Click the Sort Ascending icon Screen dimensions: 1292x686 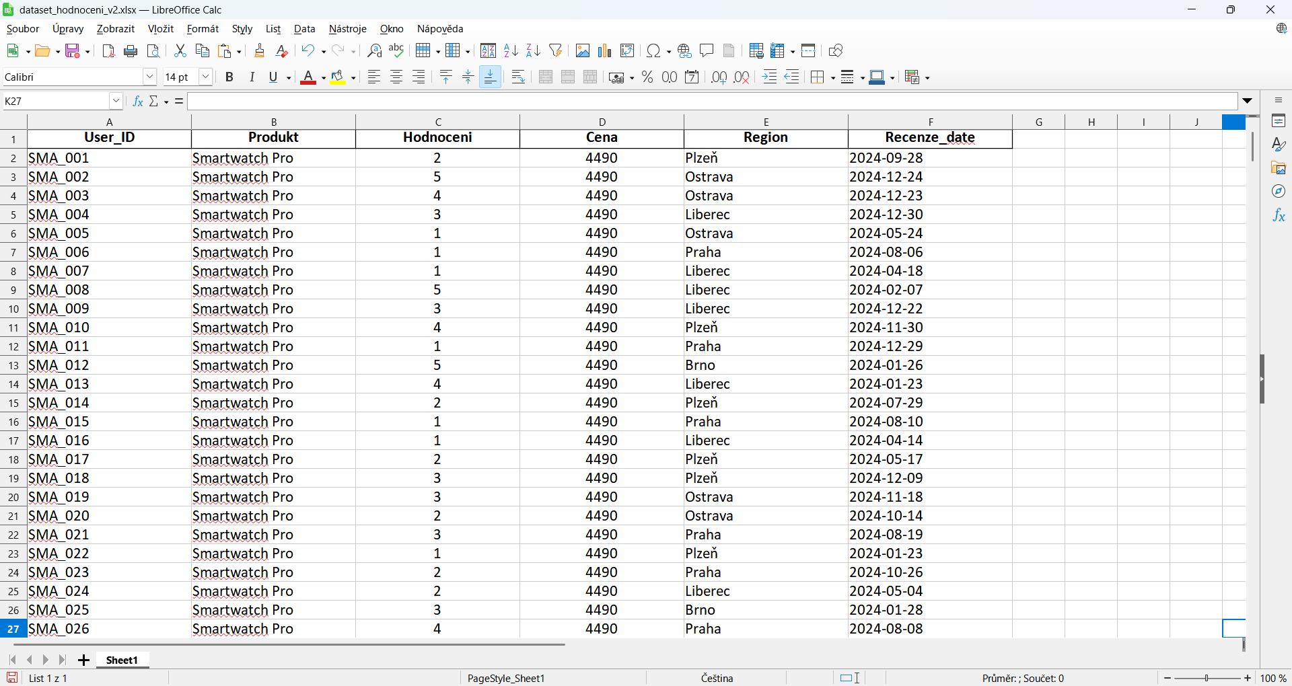(x=511, y=51)
